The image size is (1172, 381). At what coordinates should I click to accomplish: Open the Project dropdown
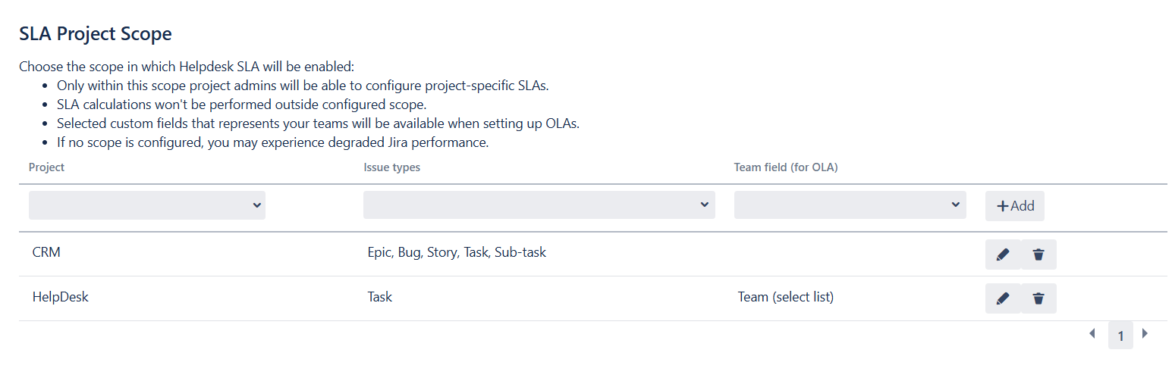click(x=147, y=205)
